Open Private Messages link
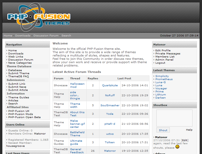202x154 pixels. coord(168,53)
